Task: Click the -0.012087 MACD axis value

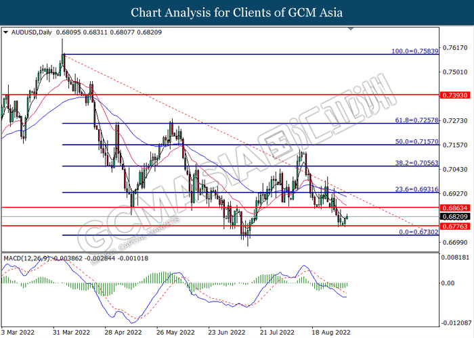Action: coord(456,323)
